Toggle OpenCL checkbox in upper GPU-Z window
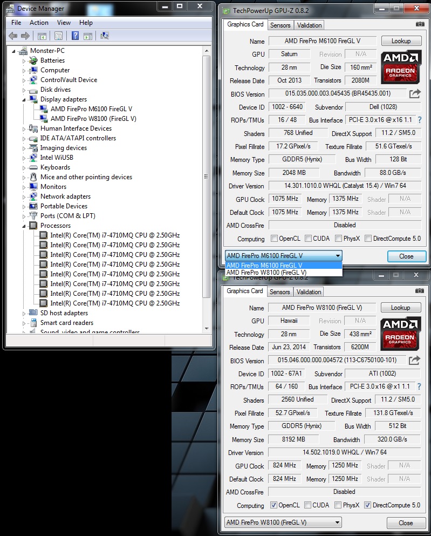This screenshot has width=431, height=536. [x=275, y=239]
